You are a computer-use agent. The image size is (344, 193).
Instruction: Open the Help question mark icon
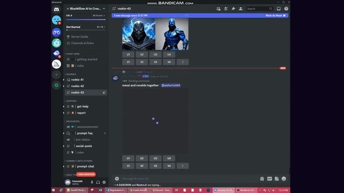286,9
